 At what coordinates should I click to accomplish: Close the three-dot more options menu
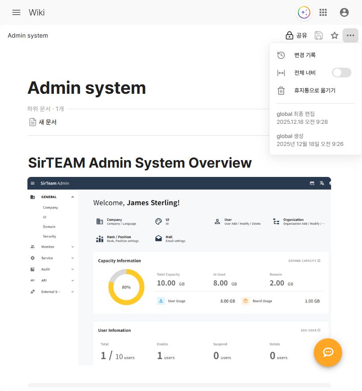[x=351, y=35]
